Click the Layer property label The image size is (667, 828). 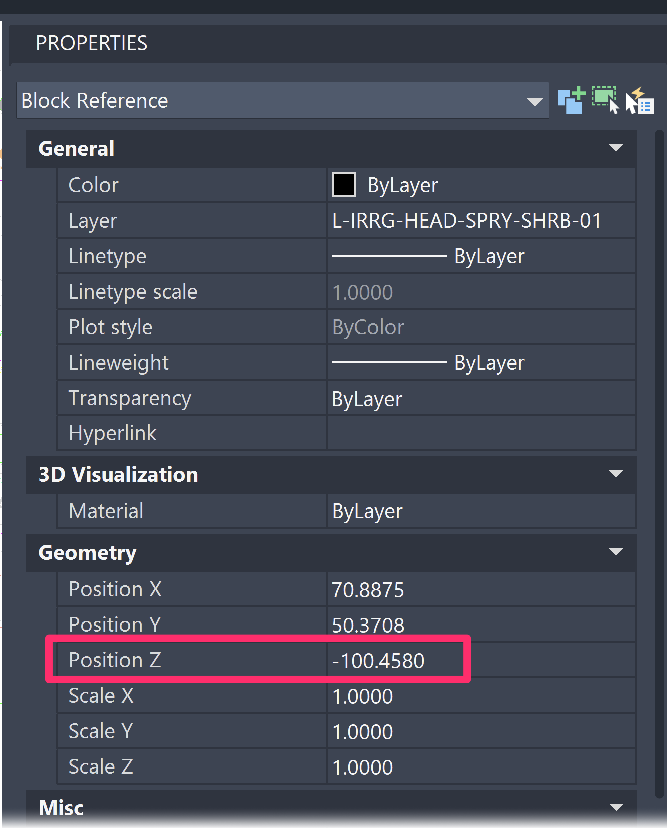pyautogui.click(x=93, y=221)
